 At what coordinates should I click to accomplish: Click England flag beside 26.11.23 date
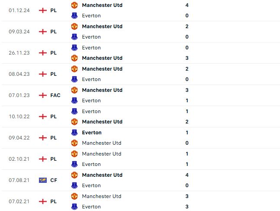[42, 53]
